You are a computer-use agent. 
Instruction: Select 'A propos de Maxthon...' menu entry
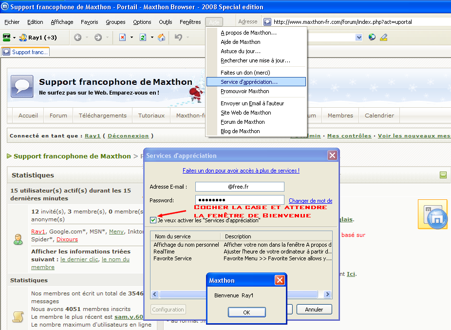point(256,33)
